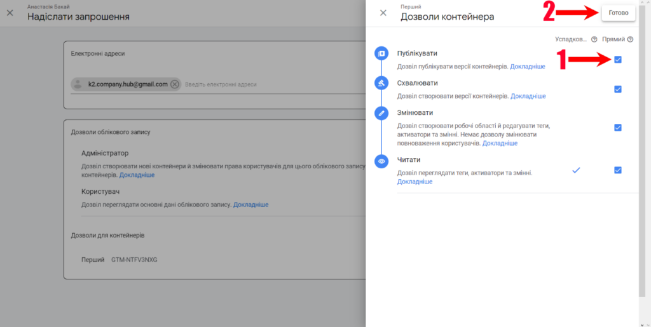Close the send invitation dialog
Screen dimensions: 651x327
pos(10,13)
